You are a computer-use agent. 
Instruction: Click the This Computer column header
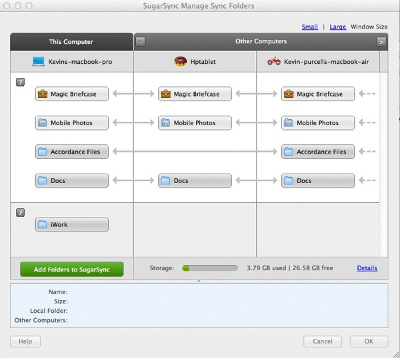tap(71, 42)
